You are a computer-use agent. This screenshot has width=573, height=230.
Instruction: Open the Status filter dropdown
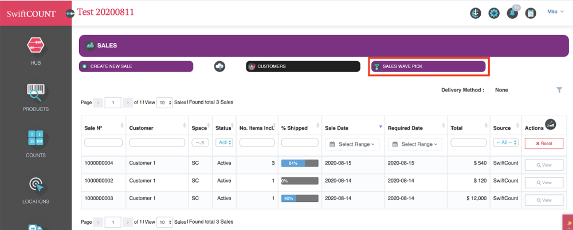pos(223,142)
